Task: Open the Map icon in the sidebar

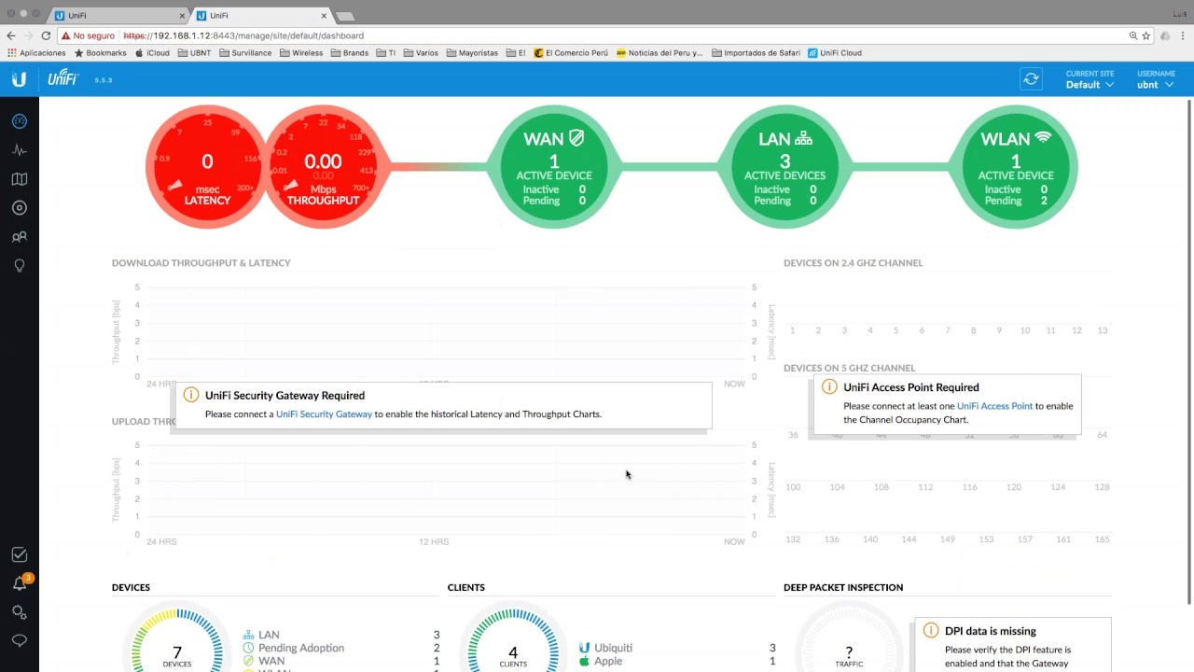Action: click(19, 179)
